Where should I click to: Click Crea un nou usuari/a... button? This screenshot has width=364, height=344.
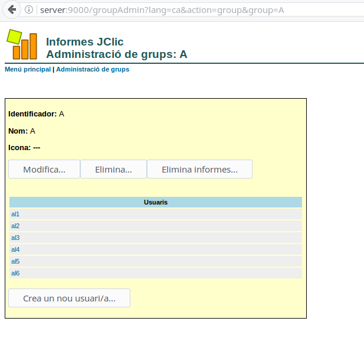tap(69, 298)
